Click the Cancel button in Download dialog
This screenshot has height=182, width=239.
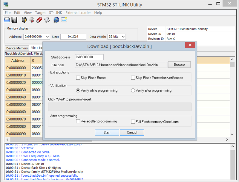pyautogui.click(x=132, y=133)
